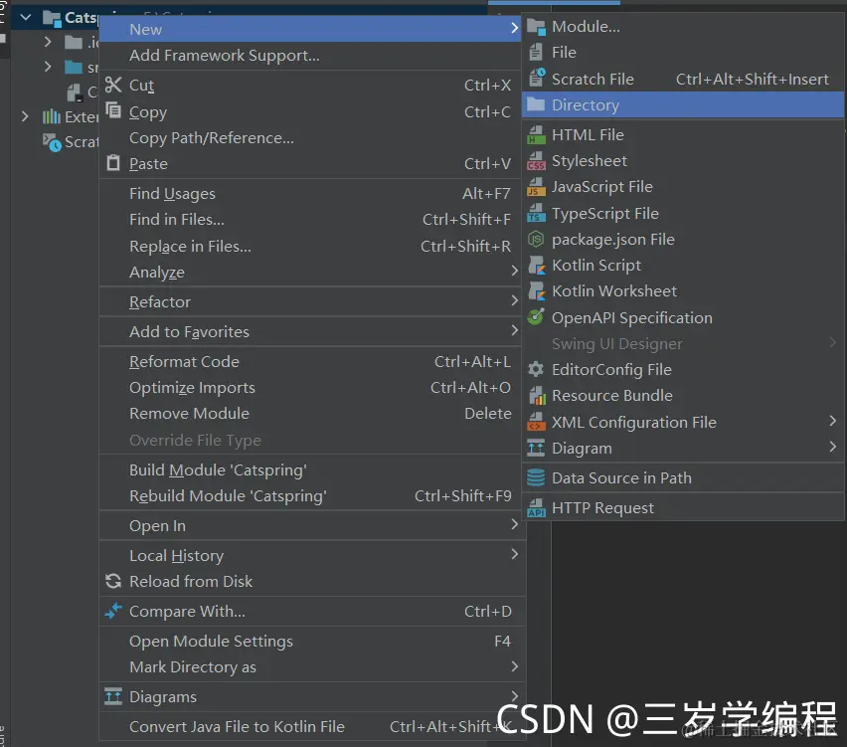Click the EditorConfig File gear icon
847x747 pixels.
pos(536,370)
